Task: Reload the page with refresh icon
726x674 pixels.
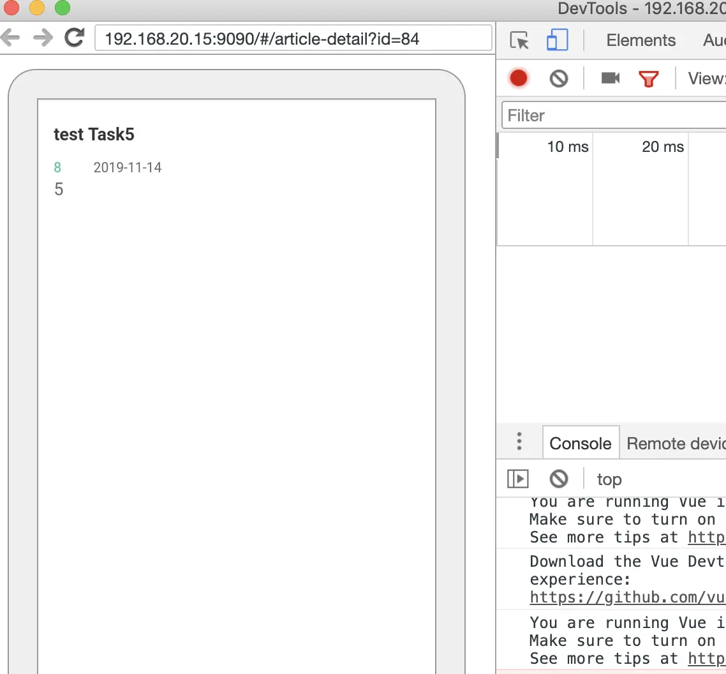Action: coord(75,38)
